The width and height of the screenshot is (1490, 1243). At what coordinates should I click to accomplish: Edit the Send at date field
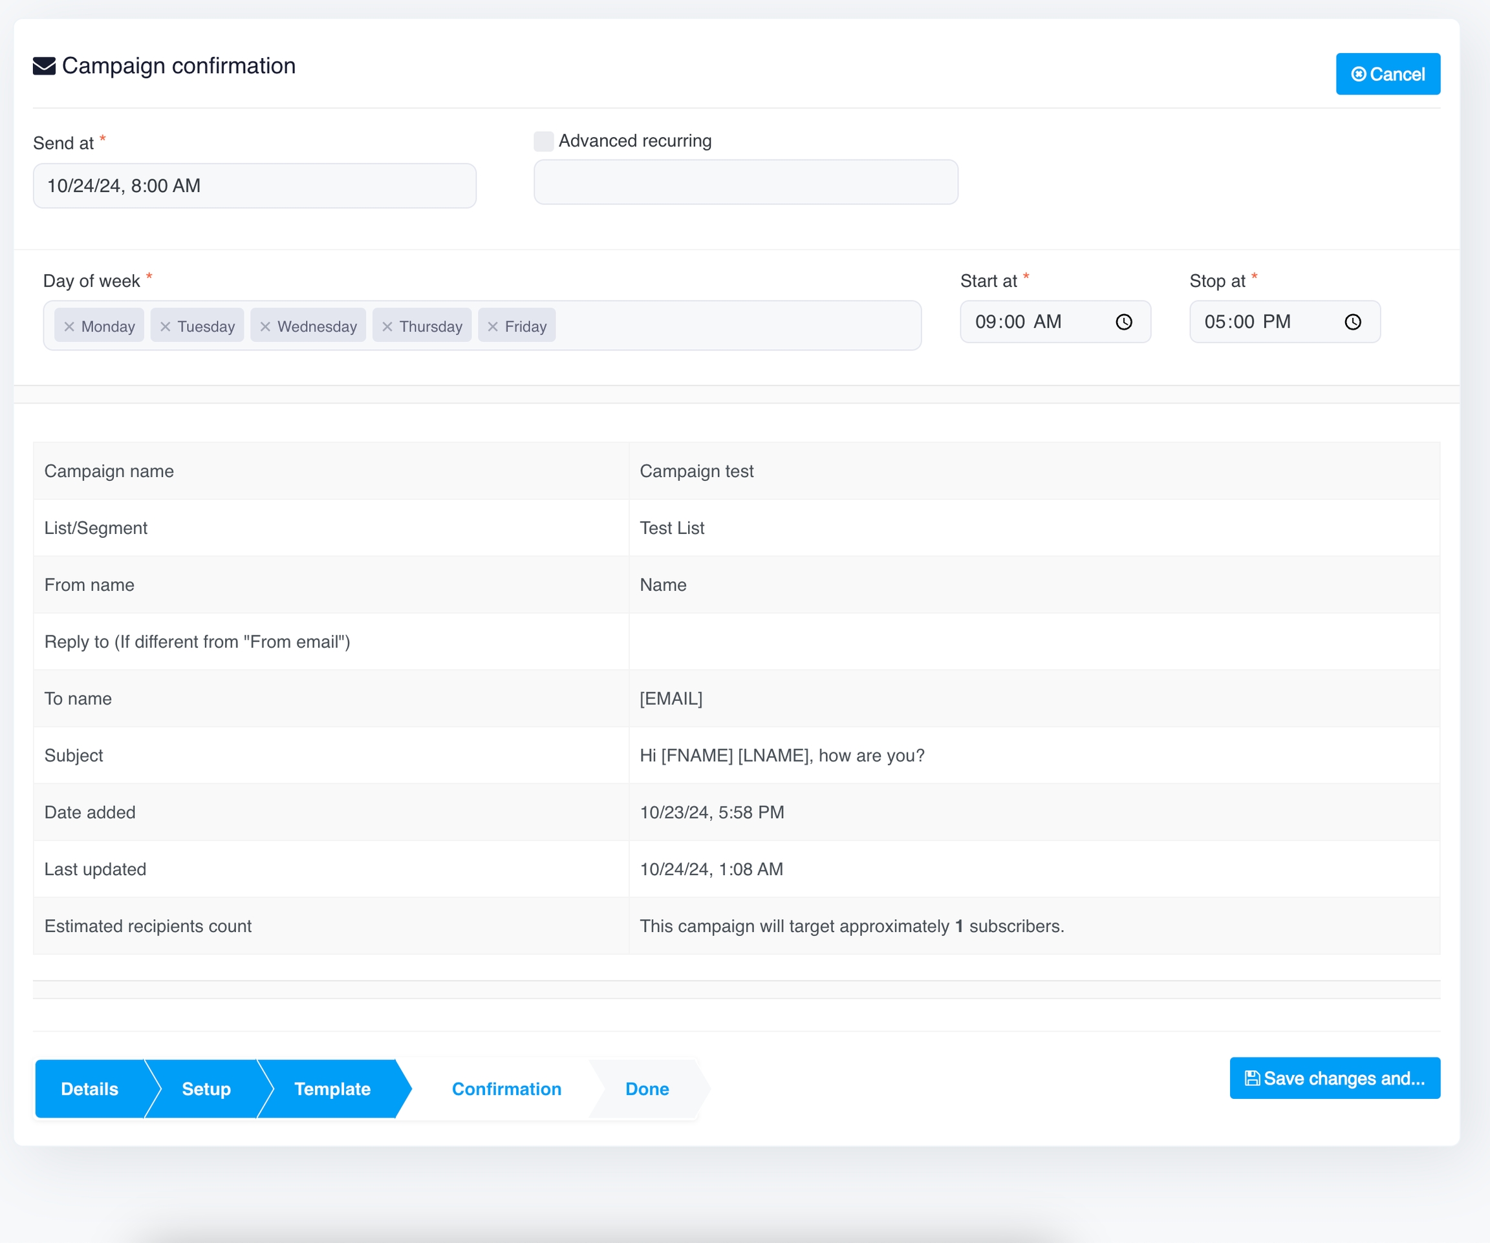[254, 186]
